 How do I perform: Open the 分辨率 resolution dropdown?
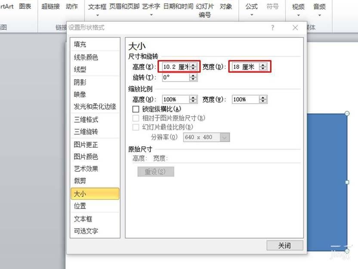(224, 137)
